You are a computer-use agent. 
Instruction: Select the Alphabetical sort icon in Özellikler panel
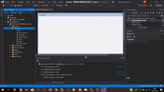pyautogui.click(x=131, y=37)
